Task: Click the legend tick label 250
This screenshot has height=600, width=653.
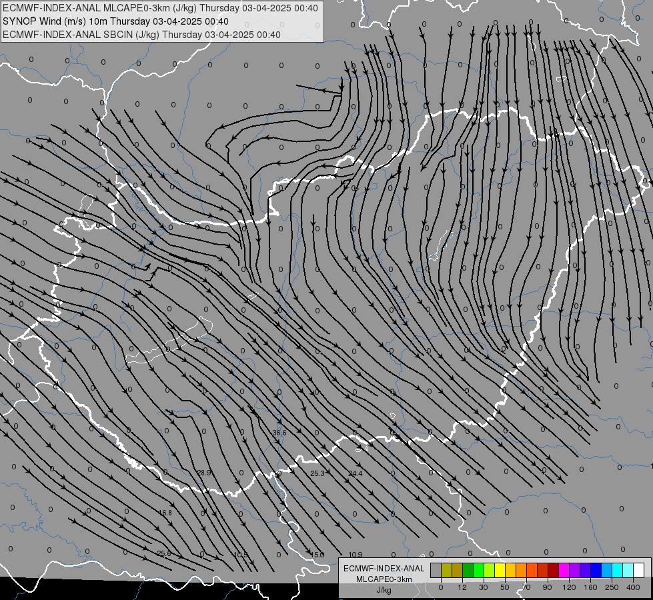Action: 612,587
